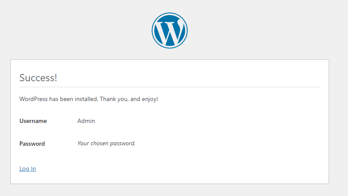Click the "Thank you, and enjoy!" sentence
Screen dimensions: 348x196
click(x=129, y=99)
